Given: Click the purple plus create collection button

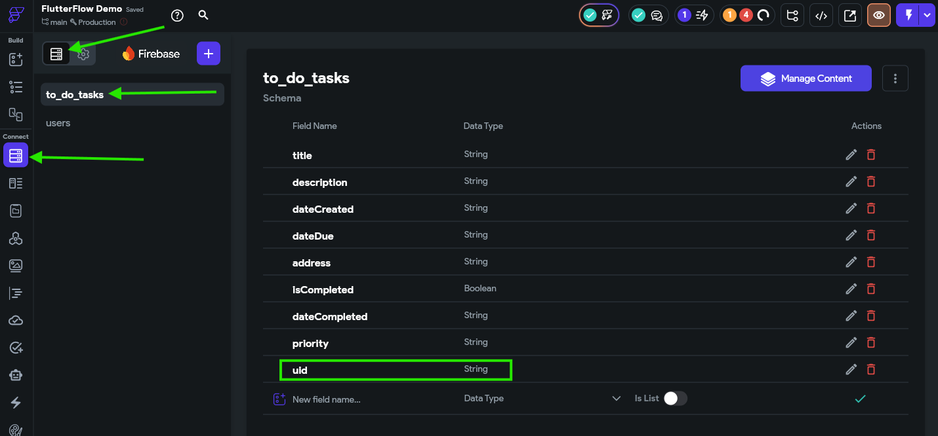Looking at the screenshot, I should [x=209, y=54].
